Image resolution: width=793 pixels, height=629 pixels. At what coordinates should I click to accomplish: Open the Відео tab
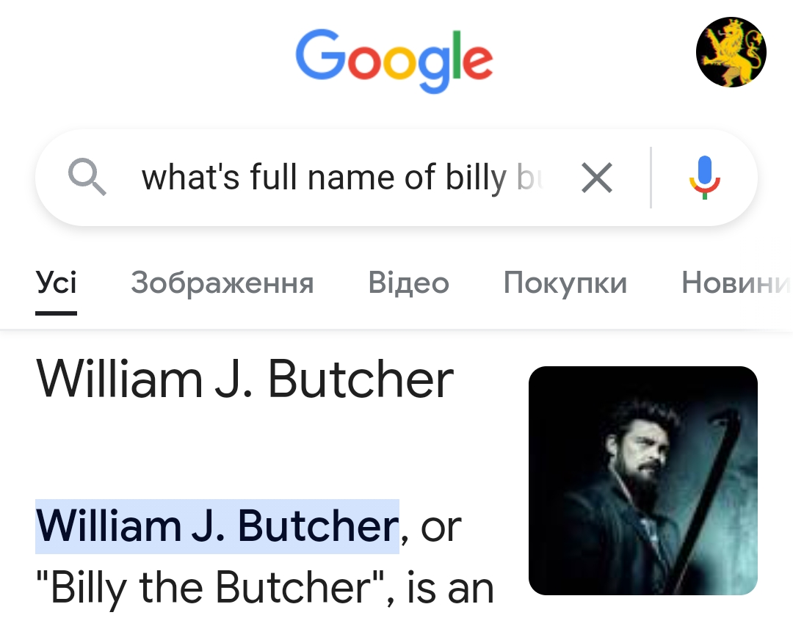click(408, 283)
